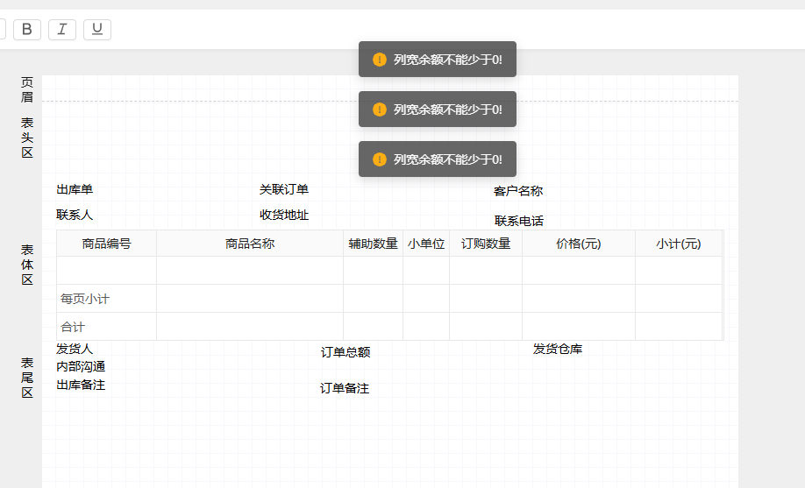Select the 收货地址 field label

coord(284,215)
